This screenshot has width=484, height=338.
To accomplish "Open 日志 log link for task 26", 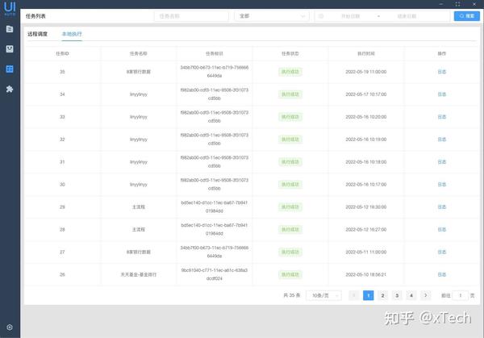I will 442,274.
